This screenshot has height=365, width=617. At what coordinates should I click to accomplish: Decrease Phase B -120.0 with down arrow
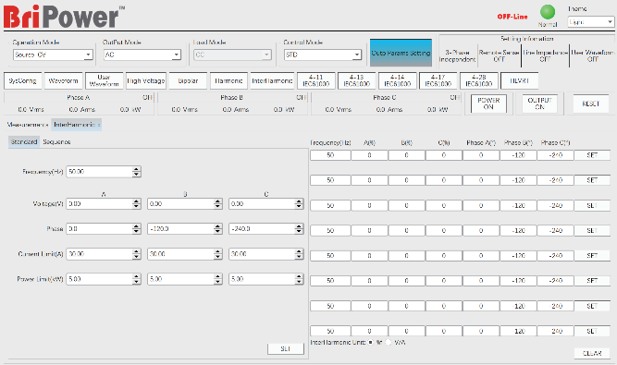[x=217, y=231]
